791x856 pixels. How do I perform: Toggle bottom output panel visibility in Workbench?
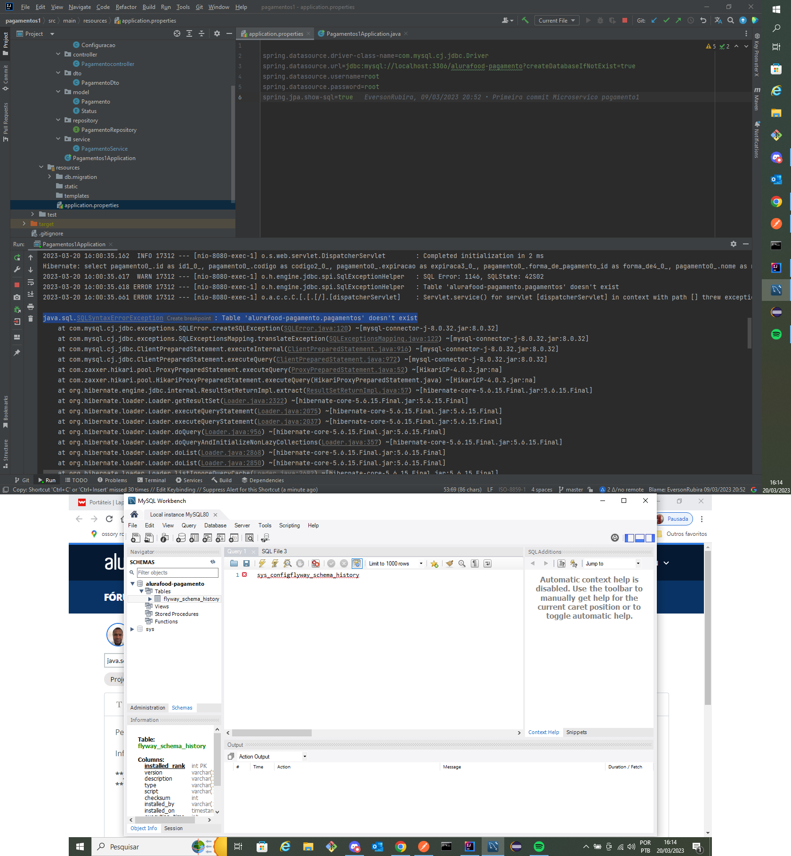639,538
